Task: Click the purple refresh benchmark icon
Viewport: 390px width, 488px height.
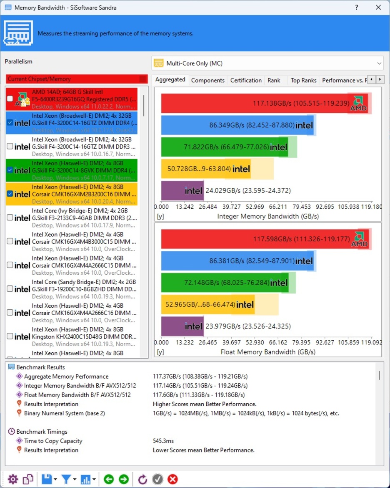Action: tap(142, 479)
